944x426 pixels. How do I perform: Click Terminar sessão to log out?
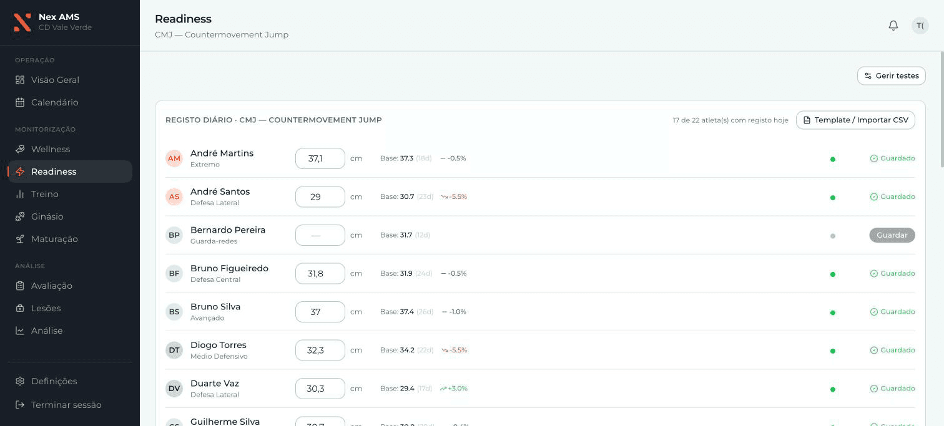(x=70, y=405)
